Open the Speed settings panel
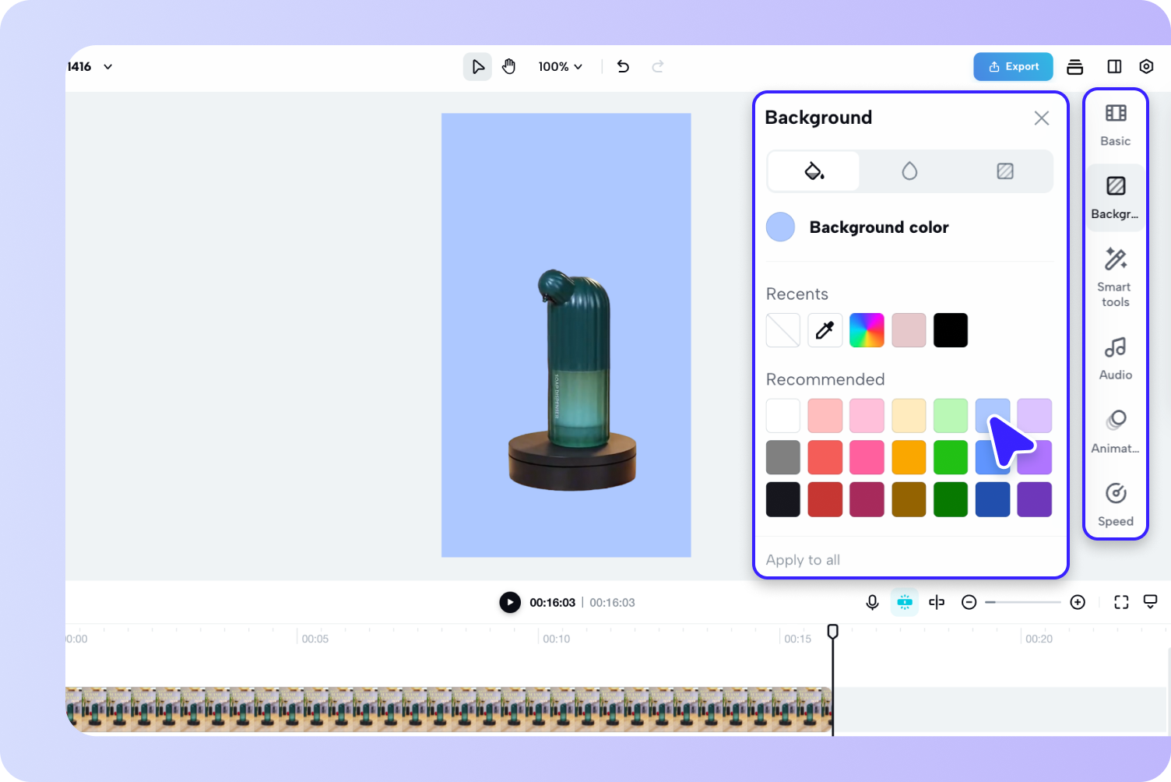 coord(1115,504)
